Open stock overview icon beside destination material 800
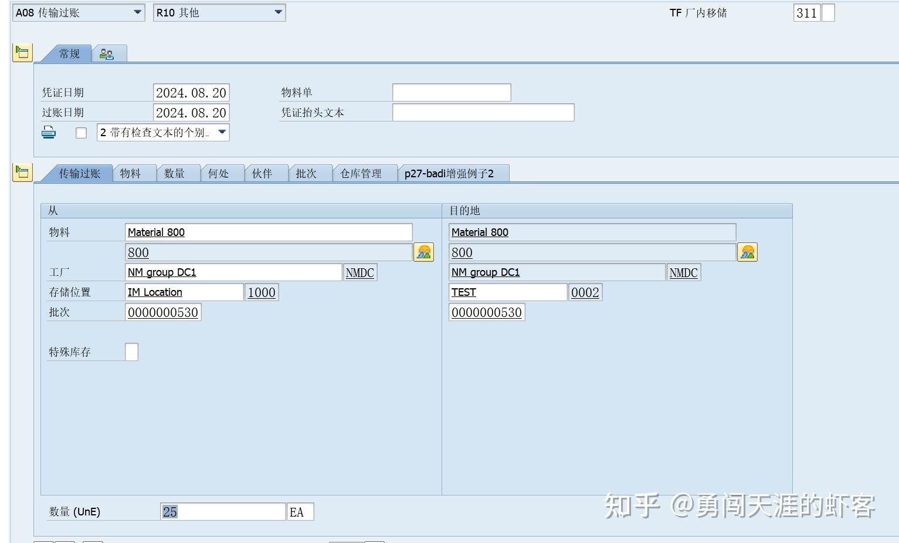Screen dimensions: 899x543 click(747, 252)
